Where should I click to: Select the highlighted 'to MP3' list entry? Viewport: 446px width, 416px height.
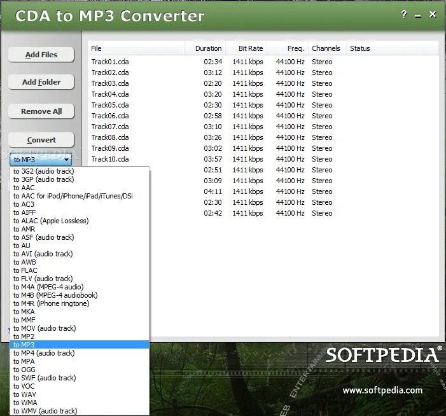click(80, 344)
